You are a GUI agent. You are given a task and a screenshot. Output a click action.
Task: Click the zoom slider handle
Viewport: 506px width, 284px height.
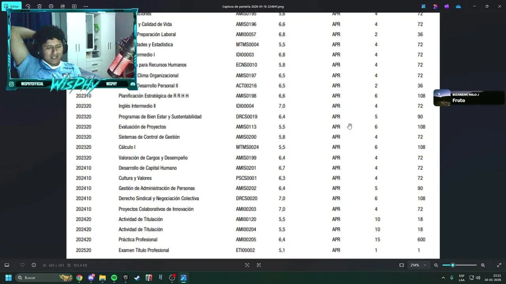(x=453, y=265)
